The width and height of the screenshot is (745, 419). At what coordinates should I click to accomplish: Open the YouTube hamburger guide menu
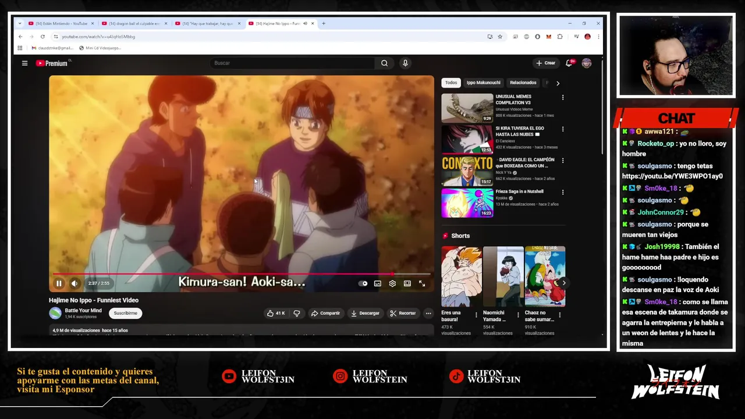[x=24, y=63]
